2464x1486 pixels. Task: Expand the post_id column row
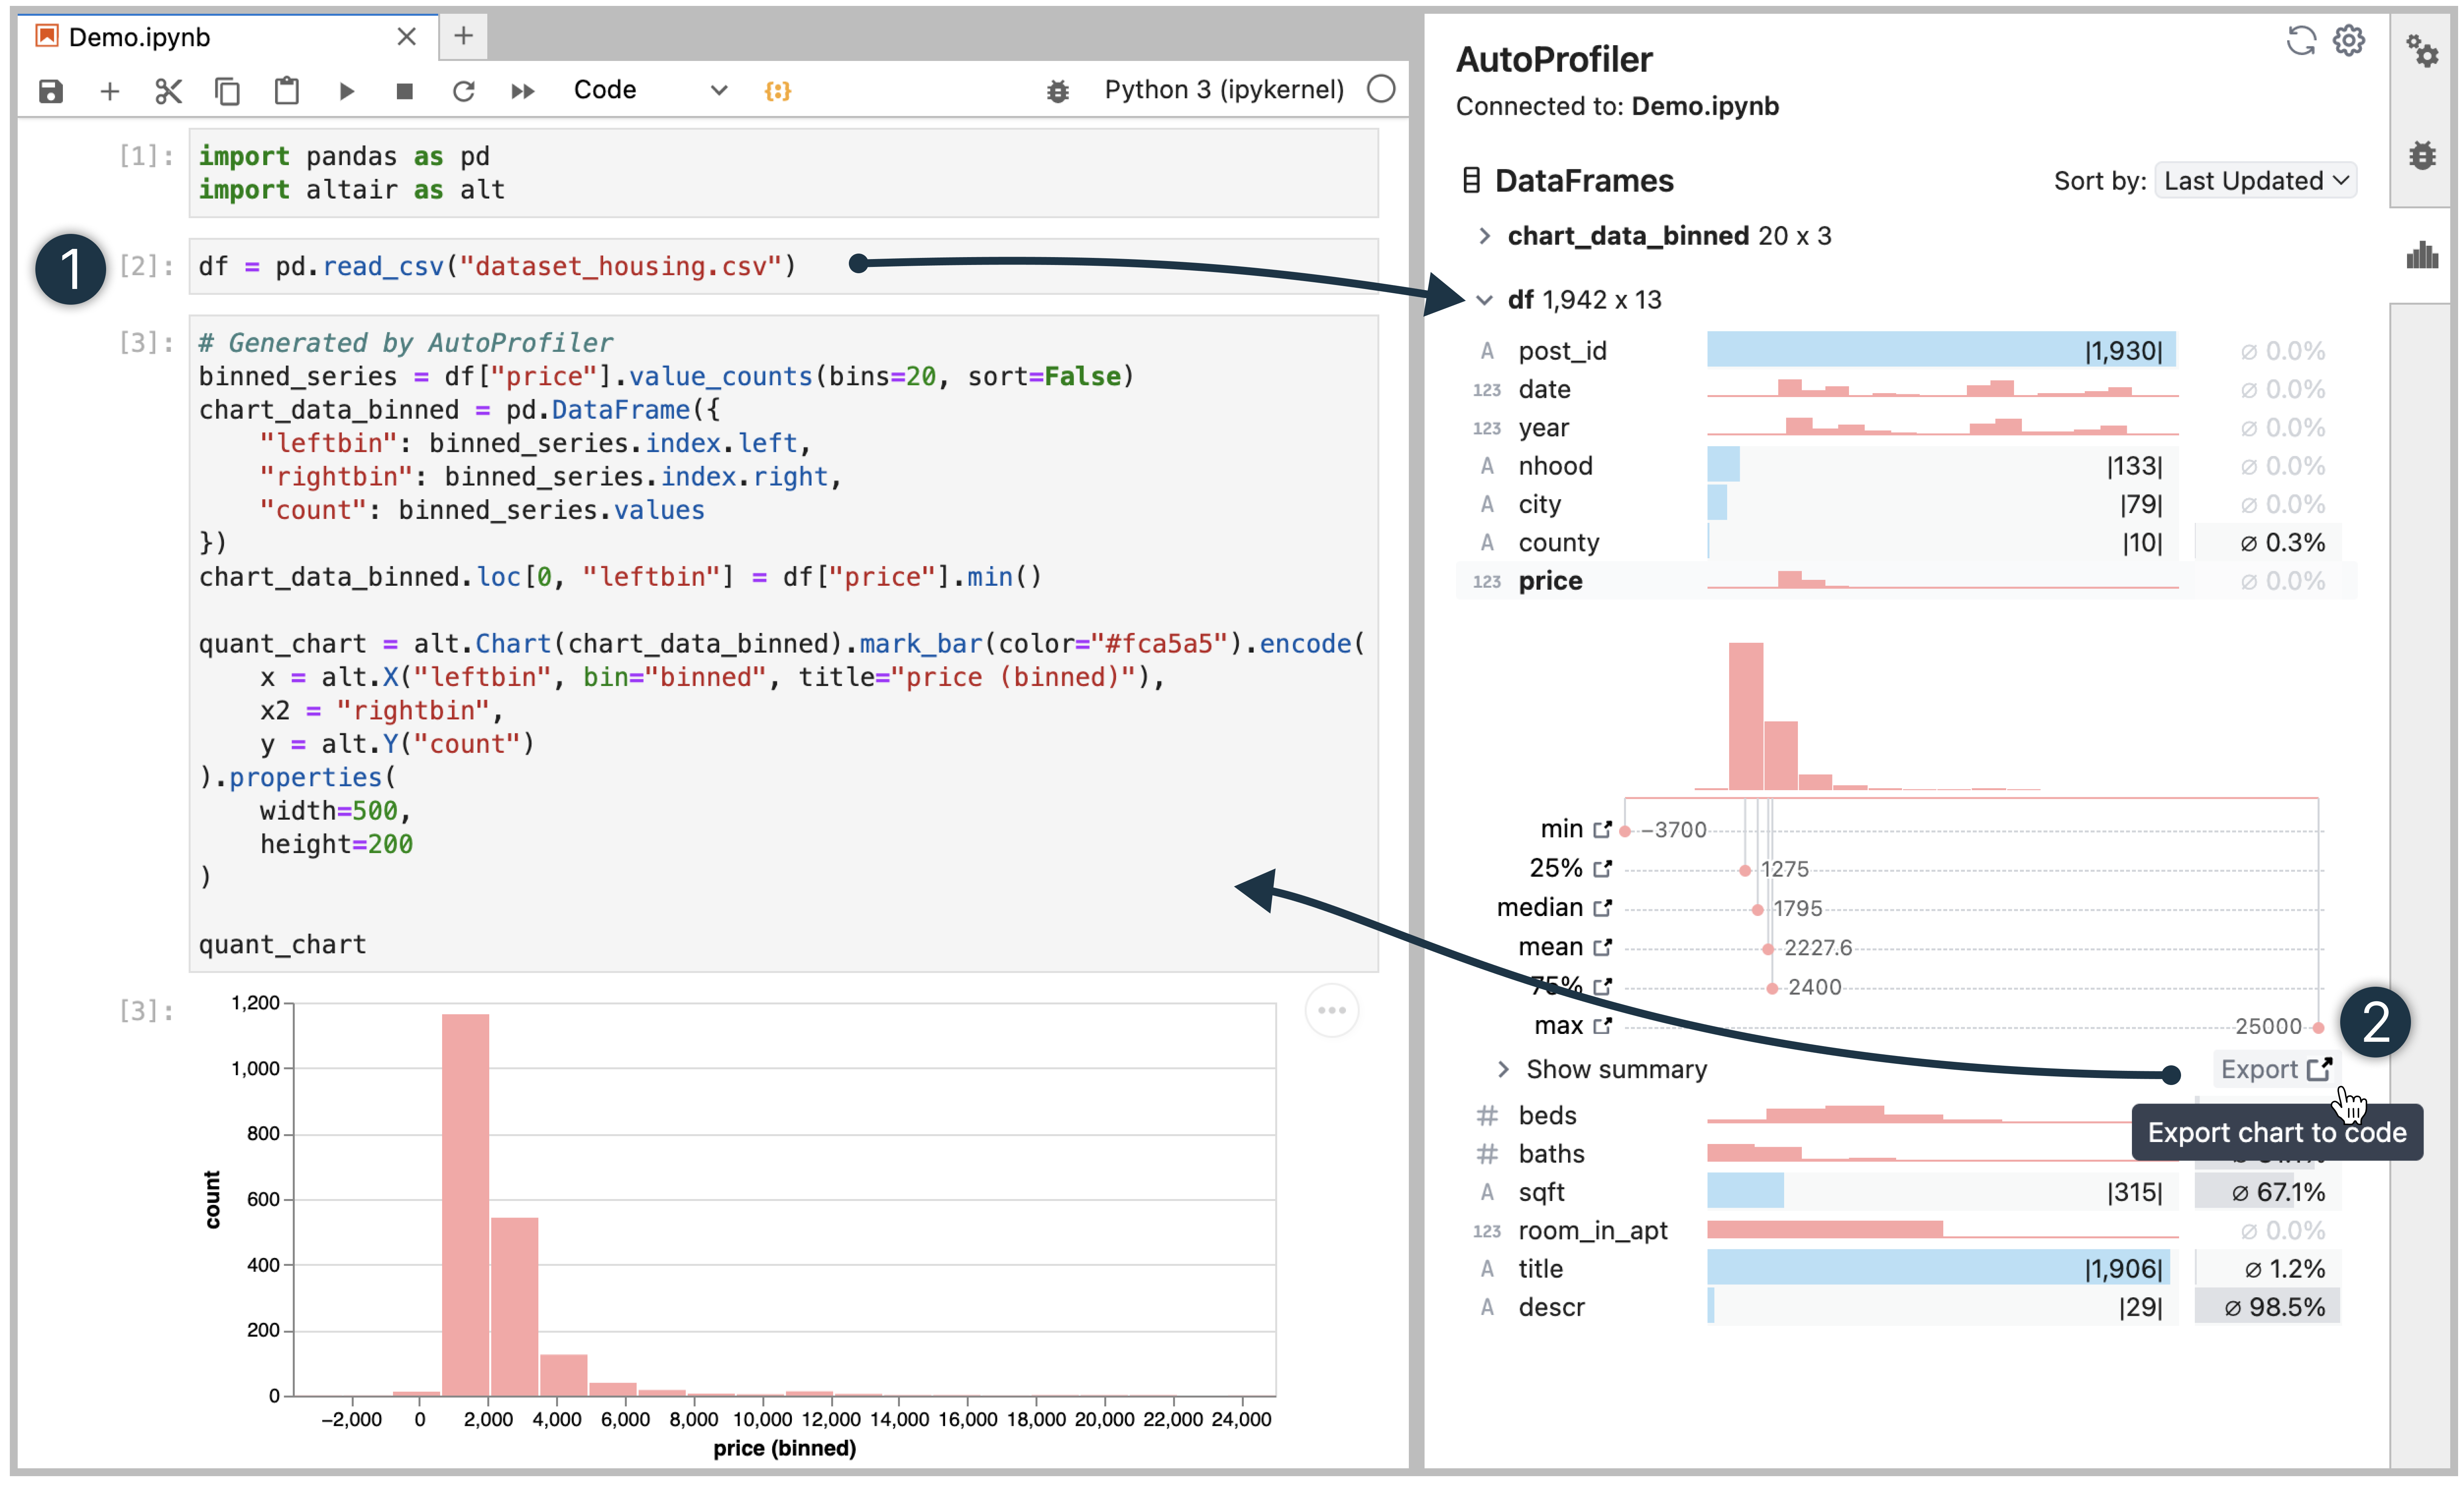tap(1906, 351)
